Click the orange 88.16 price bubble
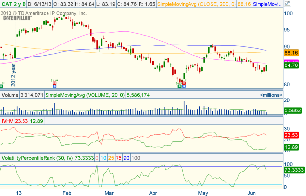The height and width of the screenshot is (196, 306). [x=291, y=53]
